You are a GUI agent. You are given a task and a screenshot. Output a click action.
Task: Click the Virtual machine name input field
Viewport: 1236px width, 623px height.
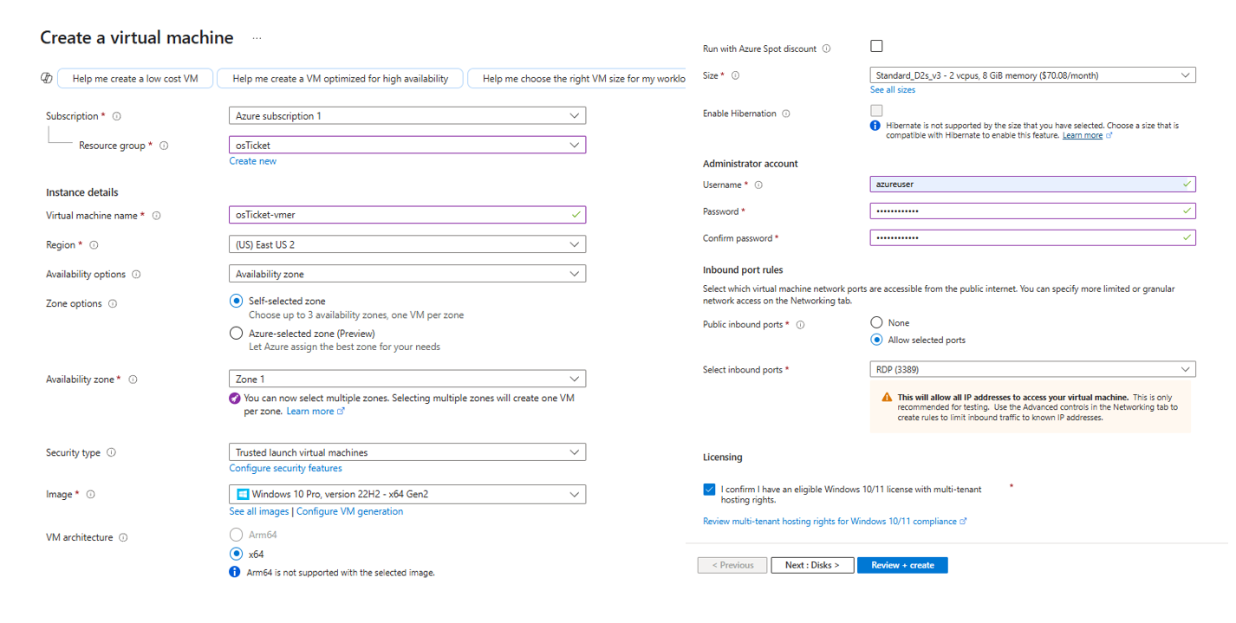[x=407, y=215]
